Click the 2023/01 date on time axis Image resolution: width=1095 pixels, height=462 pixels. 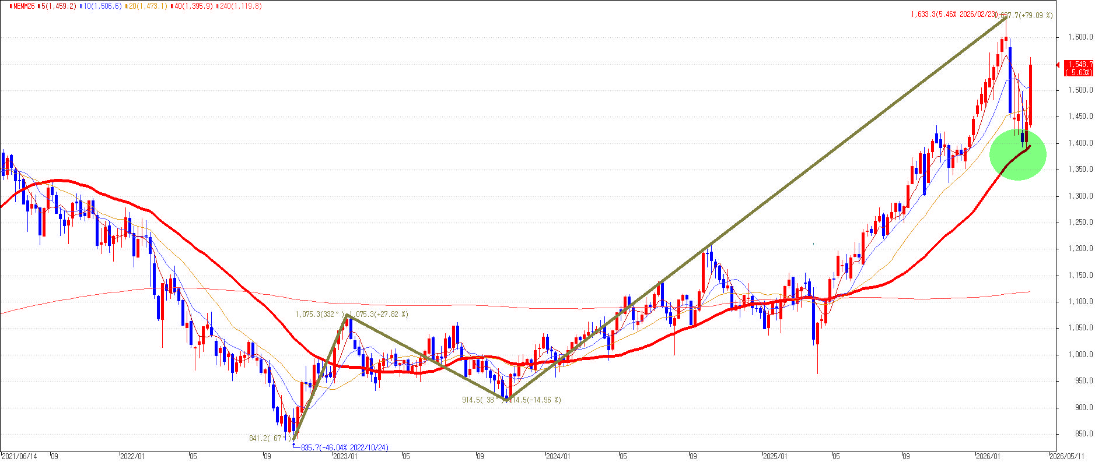tap(345, 456)
